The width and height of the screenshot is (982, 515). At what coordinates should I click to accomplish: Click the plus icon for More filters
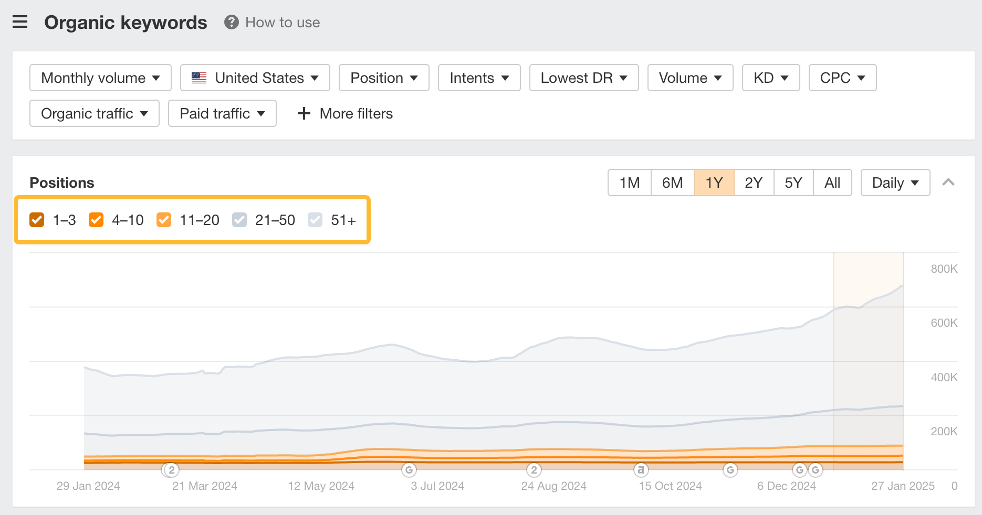[304, 113]
